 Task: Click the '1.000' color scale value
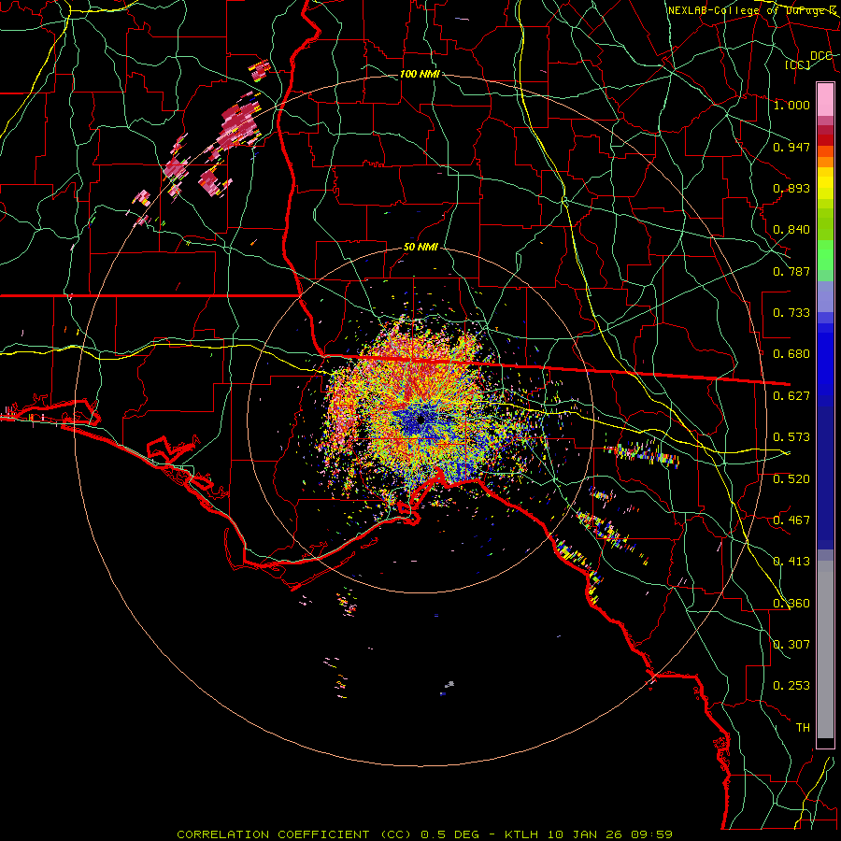tap(791, 105)
